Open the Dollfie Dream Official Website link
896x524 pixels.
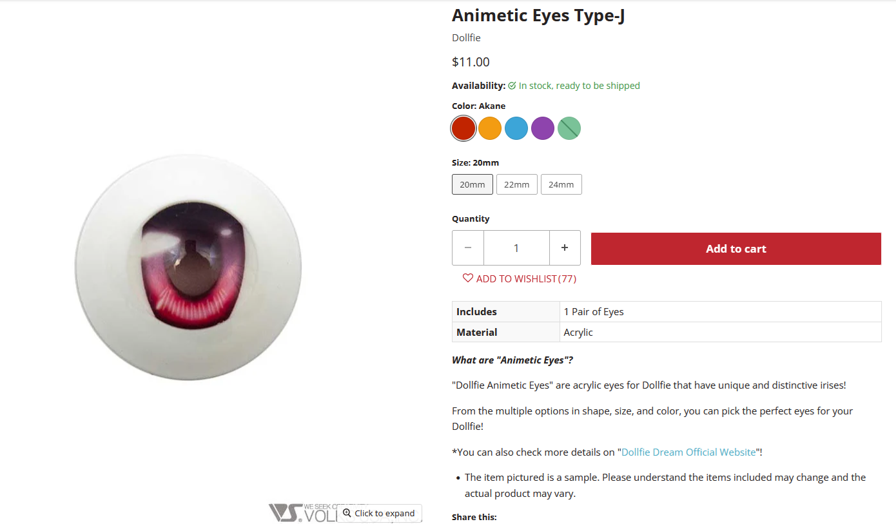pyautogui.click(x=688, y=452)
